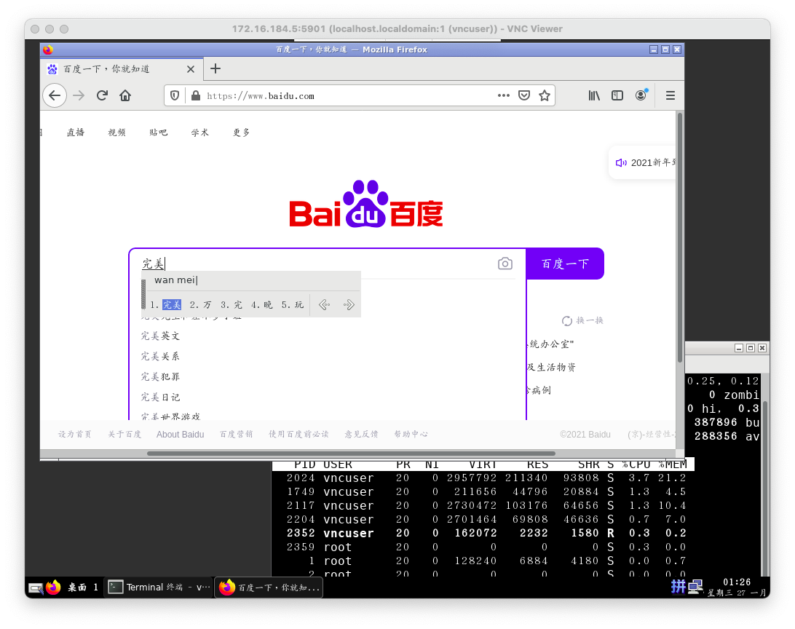Screen dimensions: 795x629
Task: Show site security padlock info
Action: [196, 96]
